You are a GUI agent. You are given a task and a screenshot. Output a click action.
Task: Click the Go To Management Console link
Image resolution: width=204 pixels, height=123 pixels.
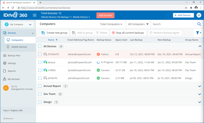[x=22, y=88]
